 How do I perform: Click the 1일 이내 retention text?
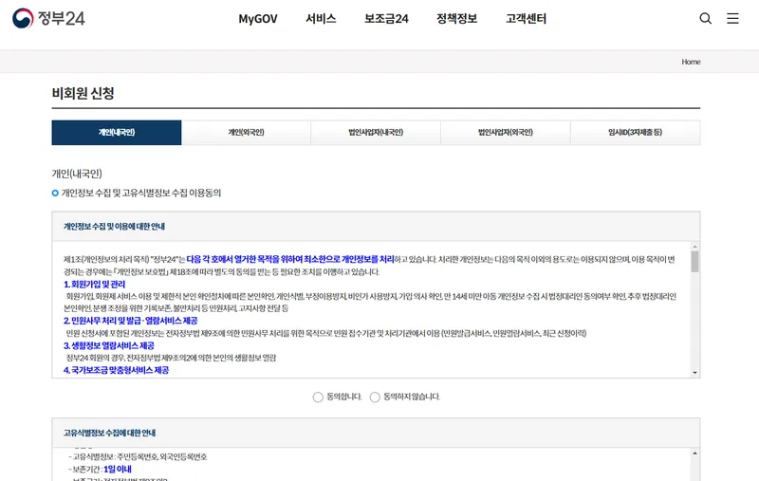tap(117, 469)
